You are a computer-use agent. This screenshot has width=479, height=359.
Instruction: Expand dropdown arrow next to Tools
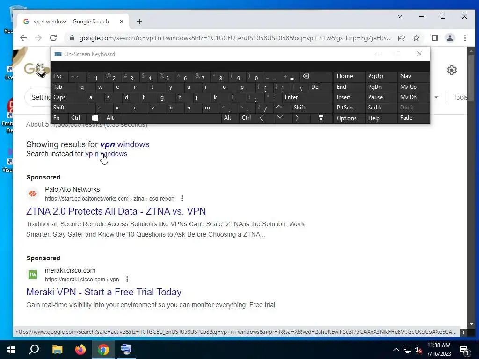point(436,97)
